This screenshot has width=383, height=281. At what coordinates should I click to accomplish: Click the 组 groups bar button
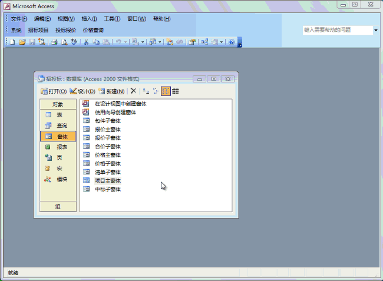tap(58, 207)
